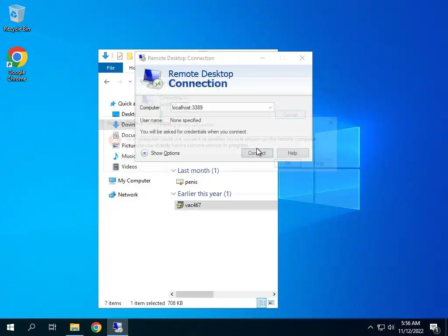
Task: Click the Help button in Remote Desktop
Action: [x=293, y=153]
